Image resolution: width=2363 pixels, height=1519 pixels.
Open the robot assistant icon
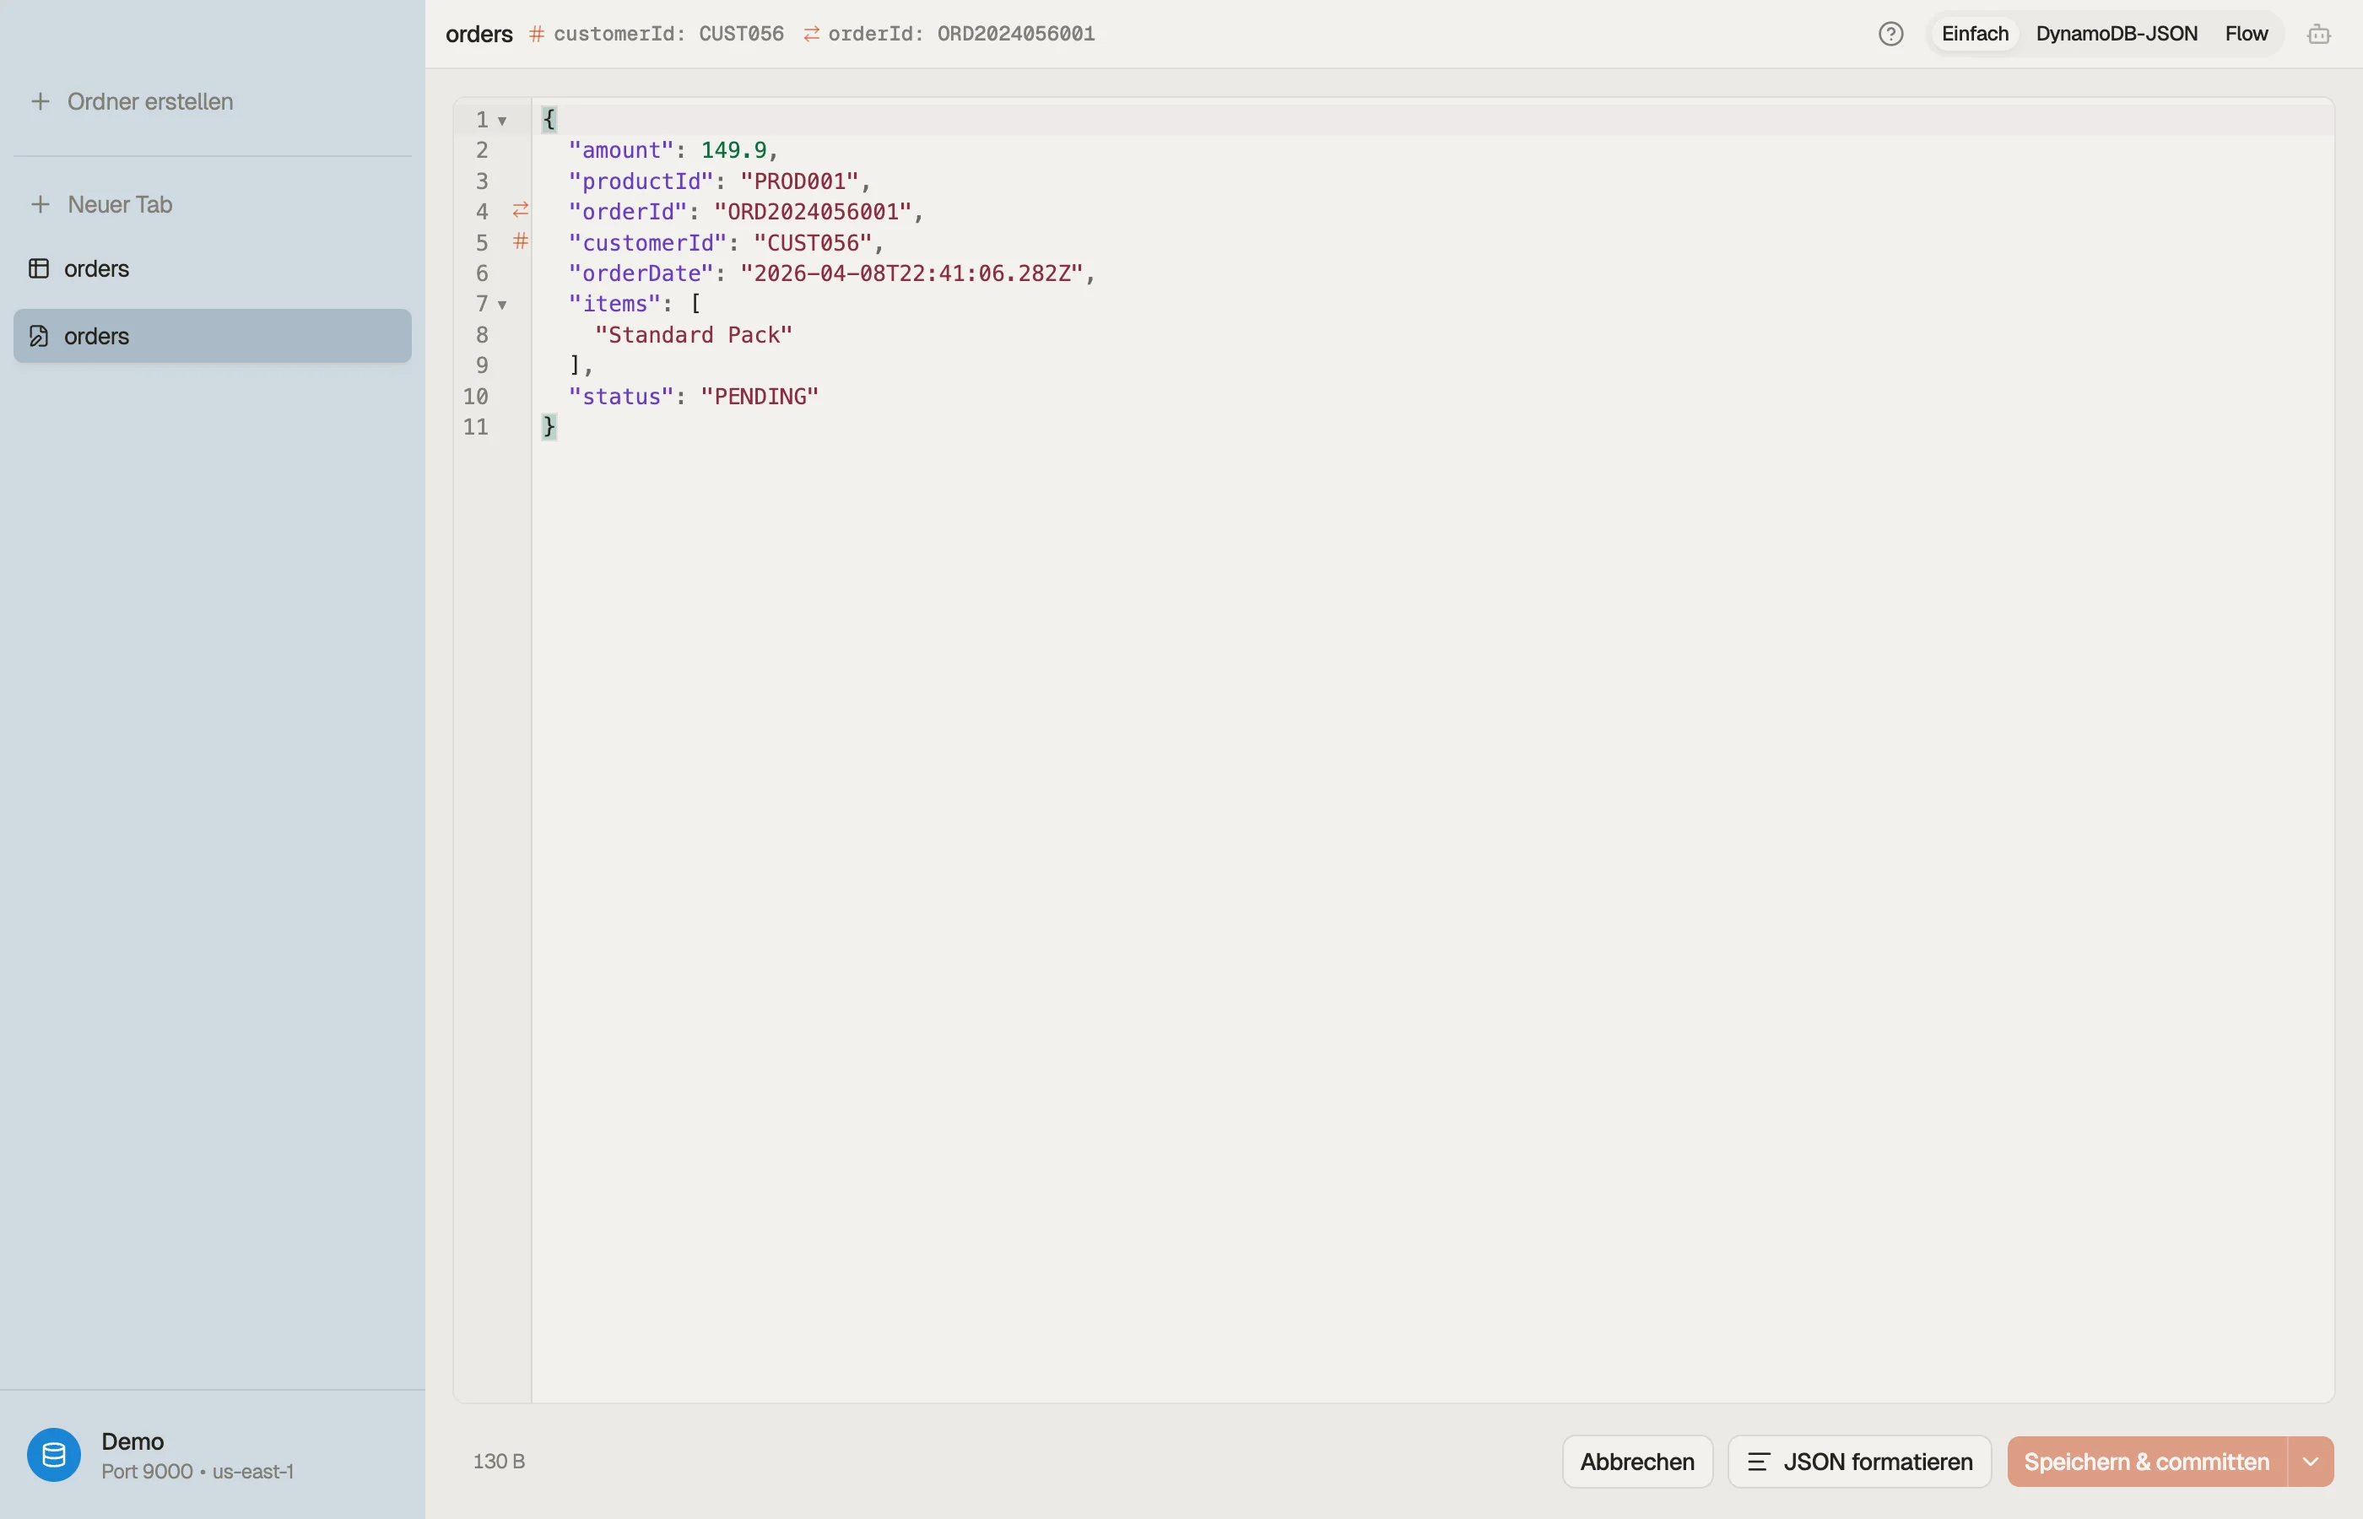[x=2318, y=35]
